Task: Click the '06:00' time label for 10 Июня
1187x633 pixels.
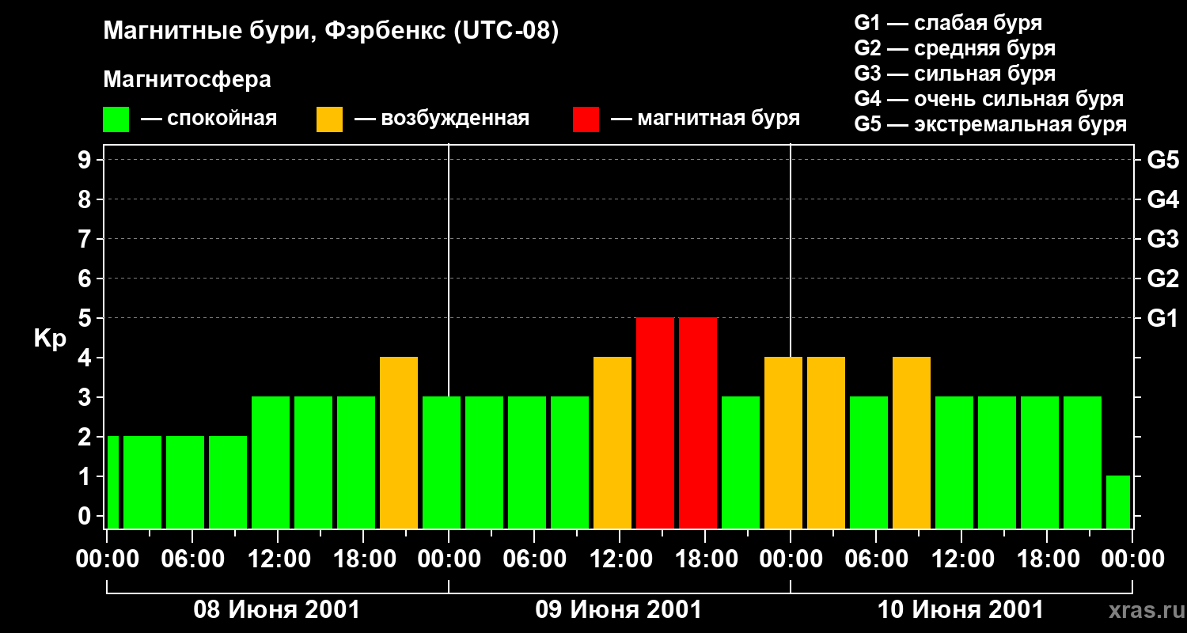Action: coord(876,559)
